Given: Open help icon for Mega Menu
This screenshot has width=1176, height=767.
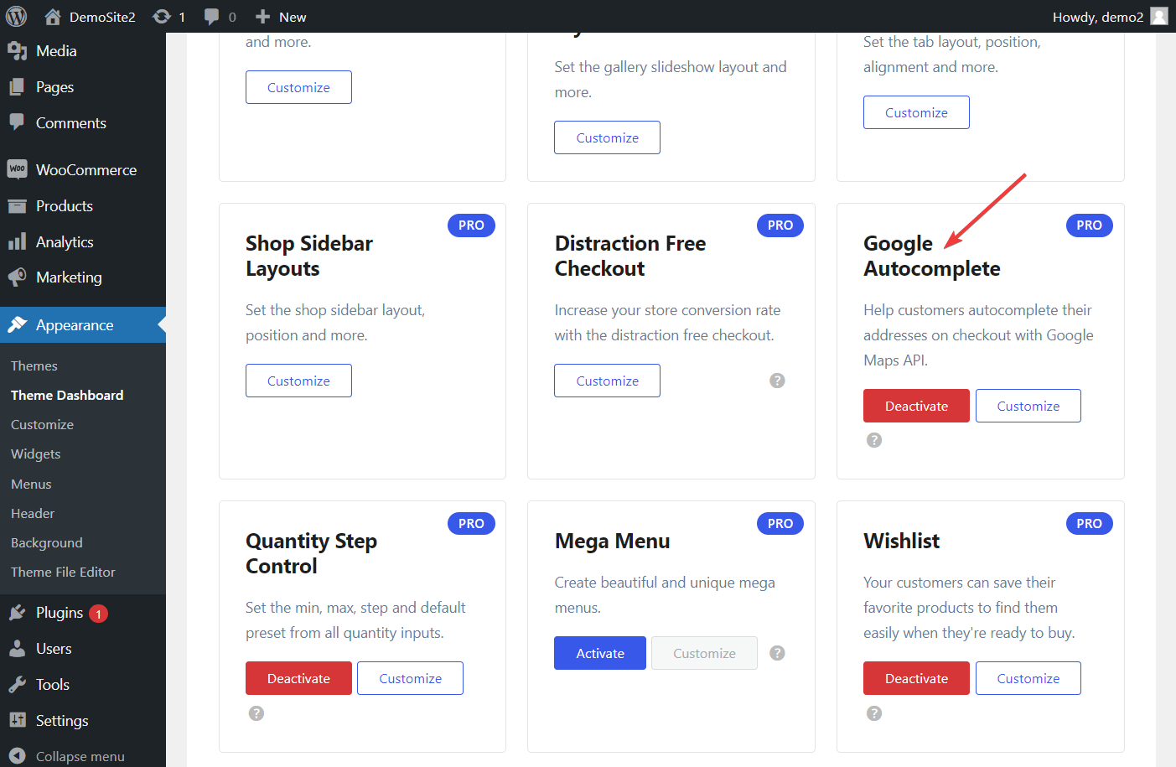Looking at the screenshot, I should (777, 653).
